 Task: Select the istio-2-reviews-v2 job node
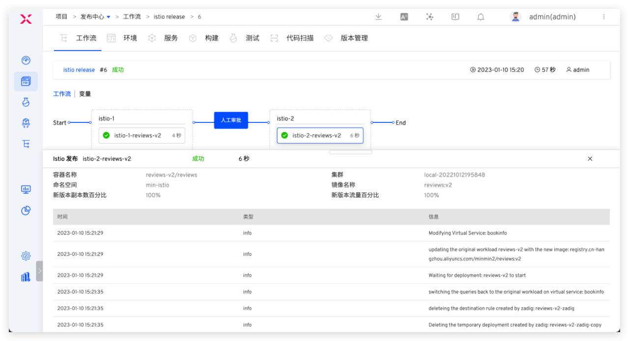pos(320,136)
